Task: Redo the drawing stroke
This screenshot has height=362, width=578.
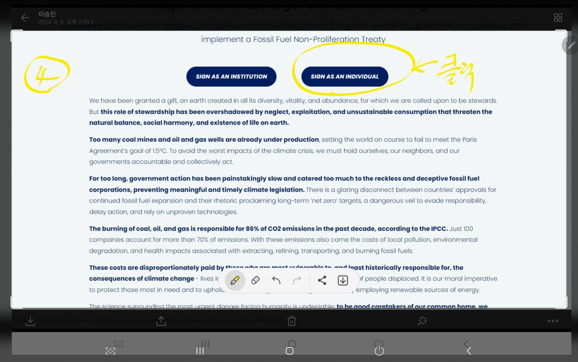Action: [297, 281]
